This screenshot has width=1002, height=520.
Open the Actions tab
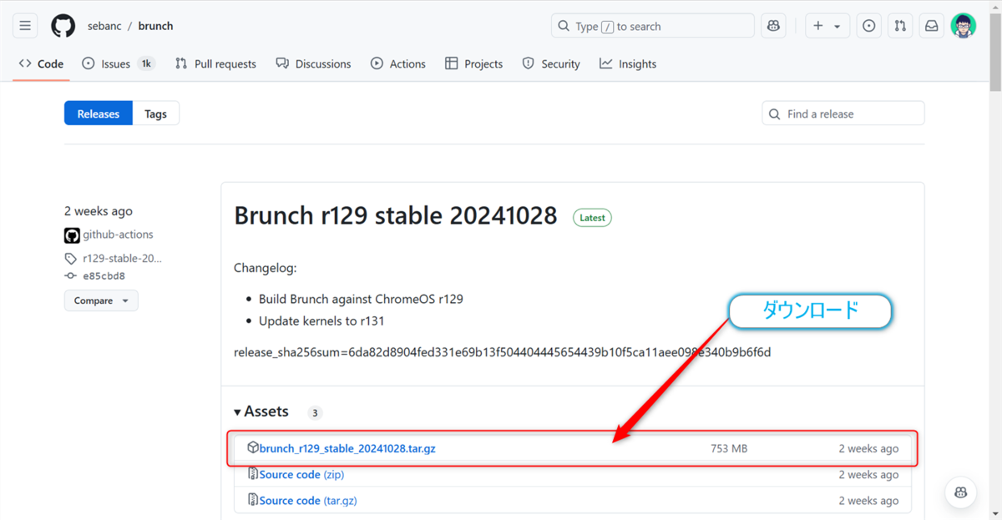[397, 63]
